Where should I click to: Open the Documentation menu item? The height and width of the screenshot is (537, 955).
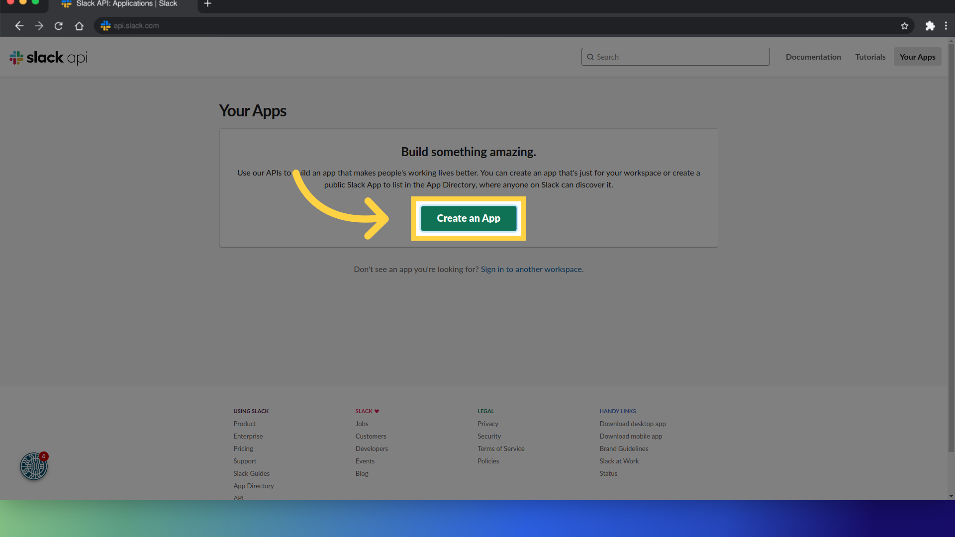[x=813, y=57]
